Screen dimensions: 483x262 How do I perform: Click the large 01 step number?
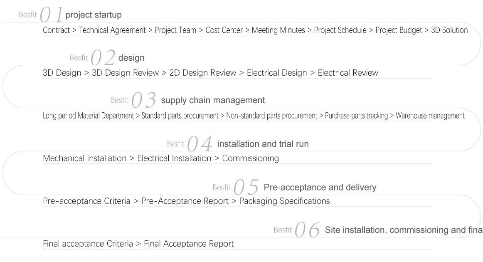click(51, 15)
